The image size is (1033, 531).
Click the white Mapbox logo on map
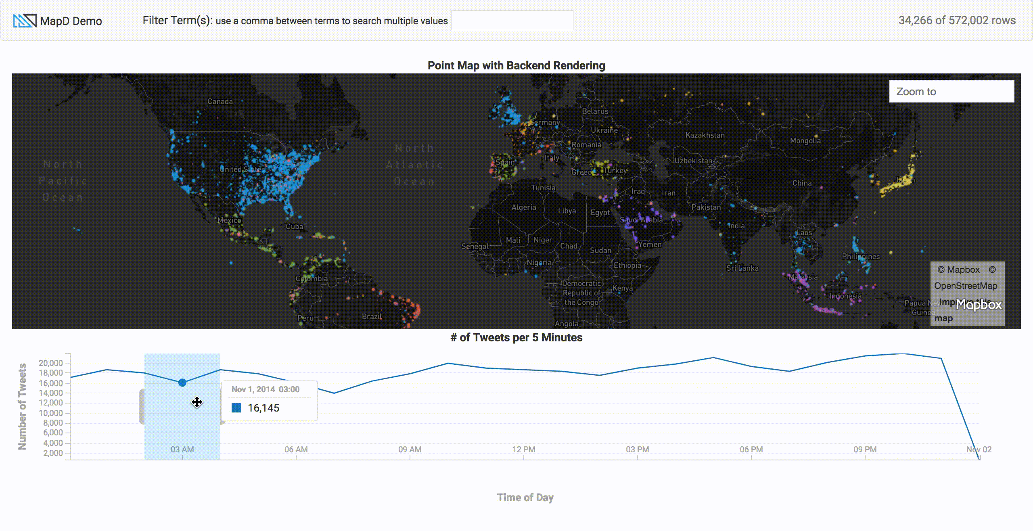[979, 305]
